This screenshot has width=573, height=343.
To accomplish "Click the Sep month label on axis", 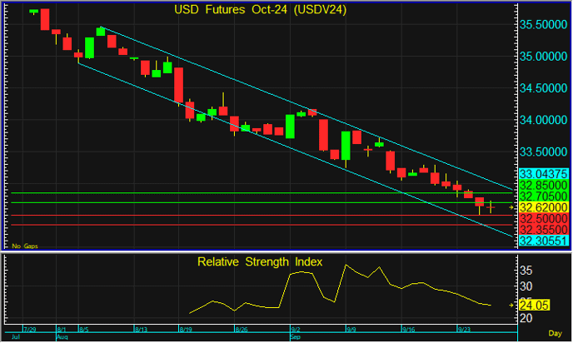I will 296,338.
